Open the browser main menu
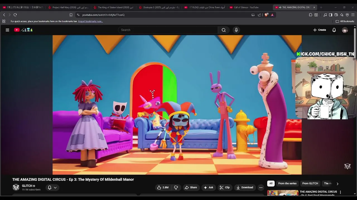 353,15
